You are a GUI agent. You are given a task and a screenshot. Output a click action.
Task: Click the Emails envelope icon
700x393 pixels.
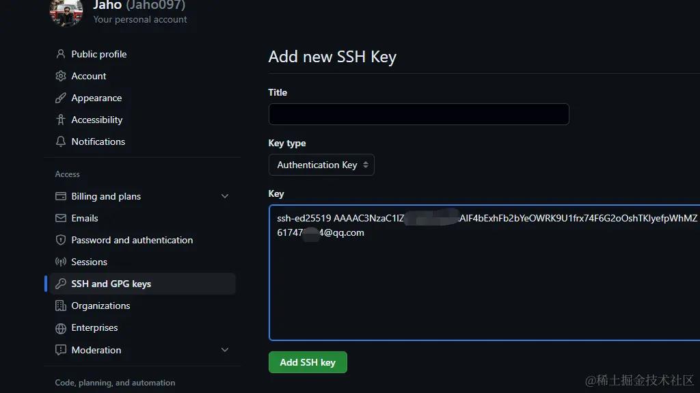[x=61, y=218]
